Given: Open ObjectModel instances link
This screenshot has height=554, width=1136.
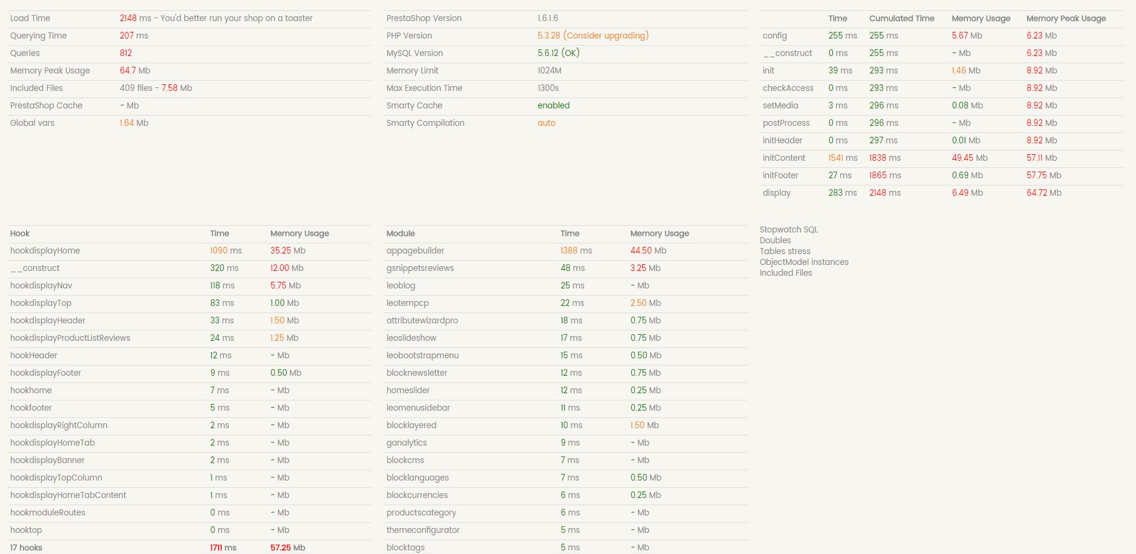Looking at the screenshot, I should 804,262.
